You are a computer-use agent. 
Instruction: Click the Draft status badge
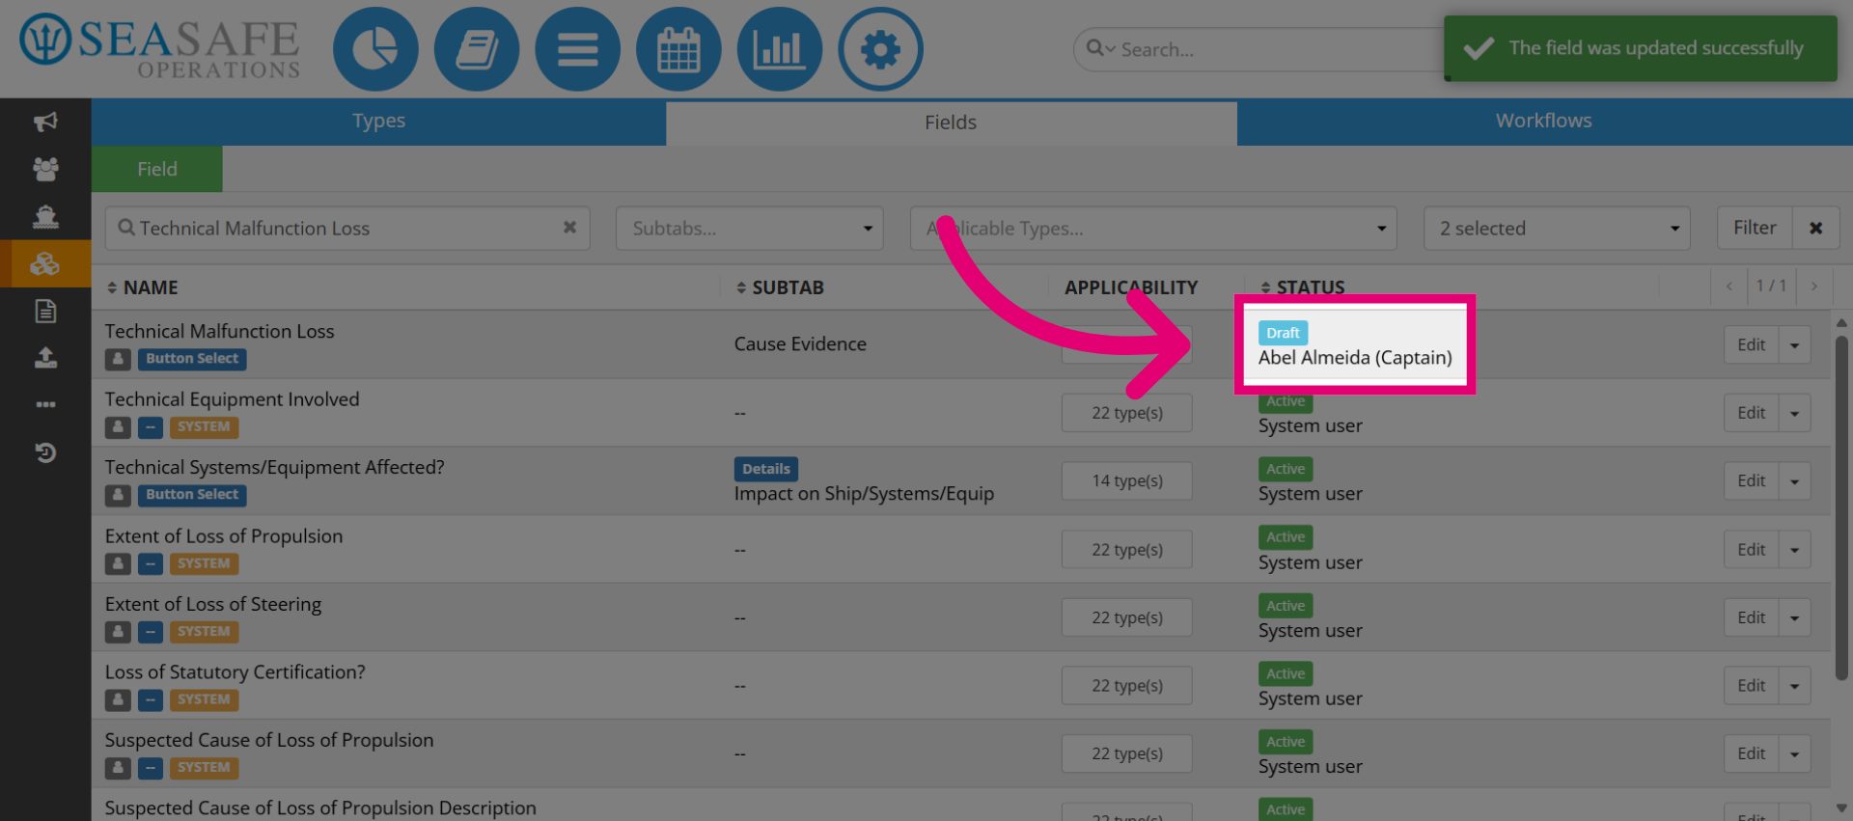coord(1283,333)
